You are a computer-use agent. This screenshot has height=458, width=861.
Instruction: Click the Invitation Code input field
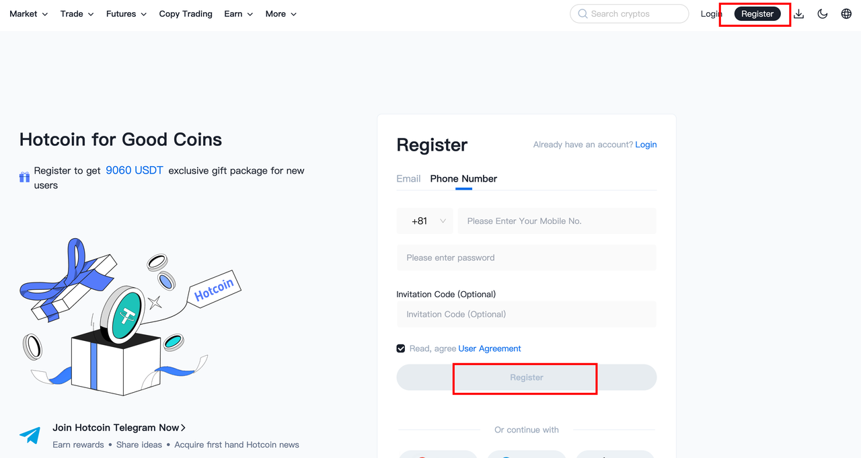(x=527, y=314)
